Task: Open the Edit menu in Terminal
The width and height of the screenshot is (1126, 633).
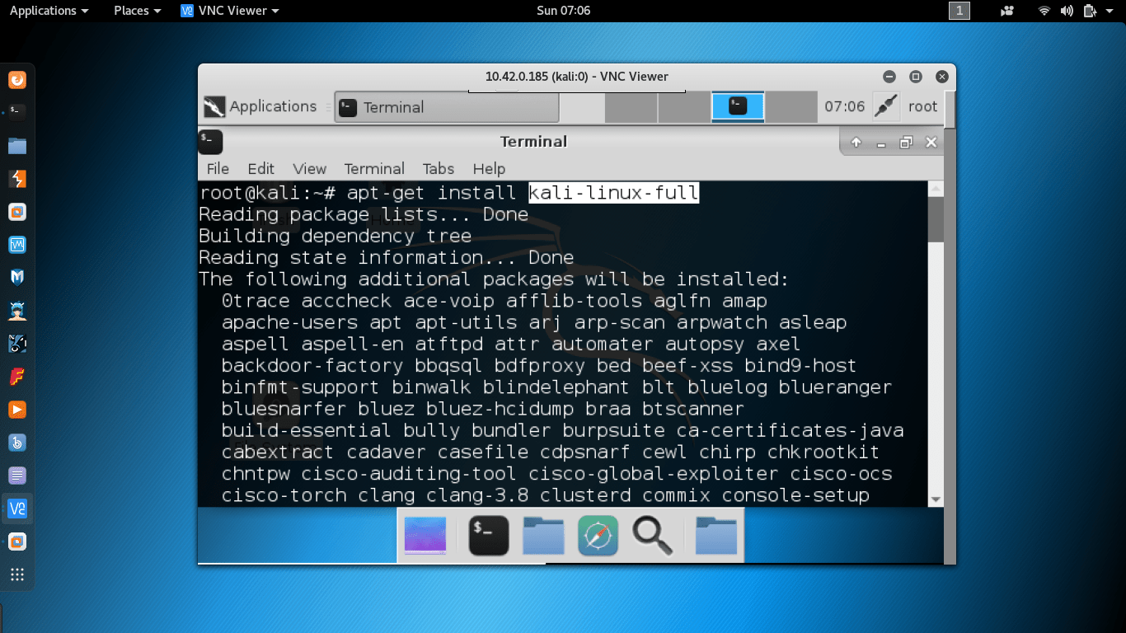Action: click(260, 169)
